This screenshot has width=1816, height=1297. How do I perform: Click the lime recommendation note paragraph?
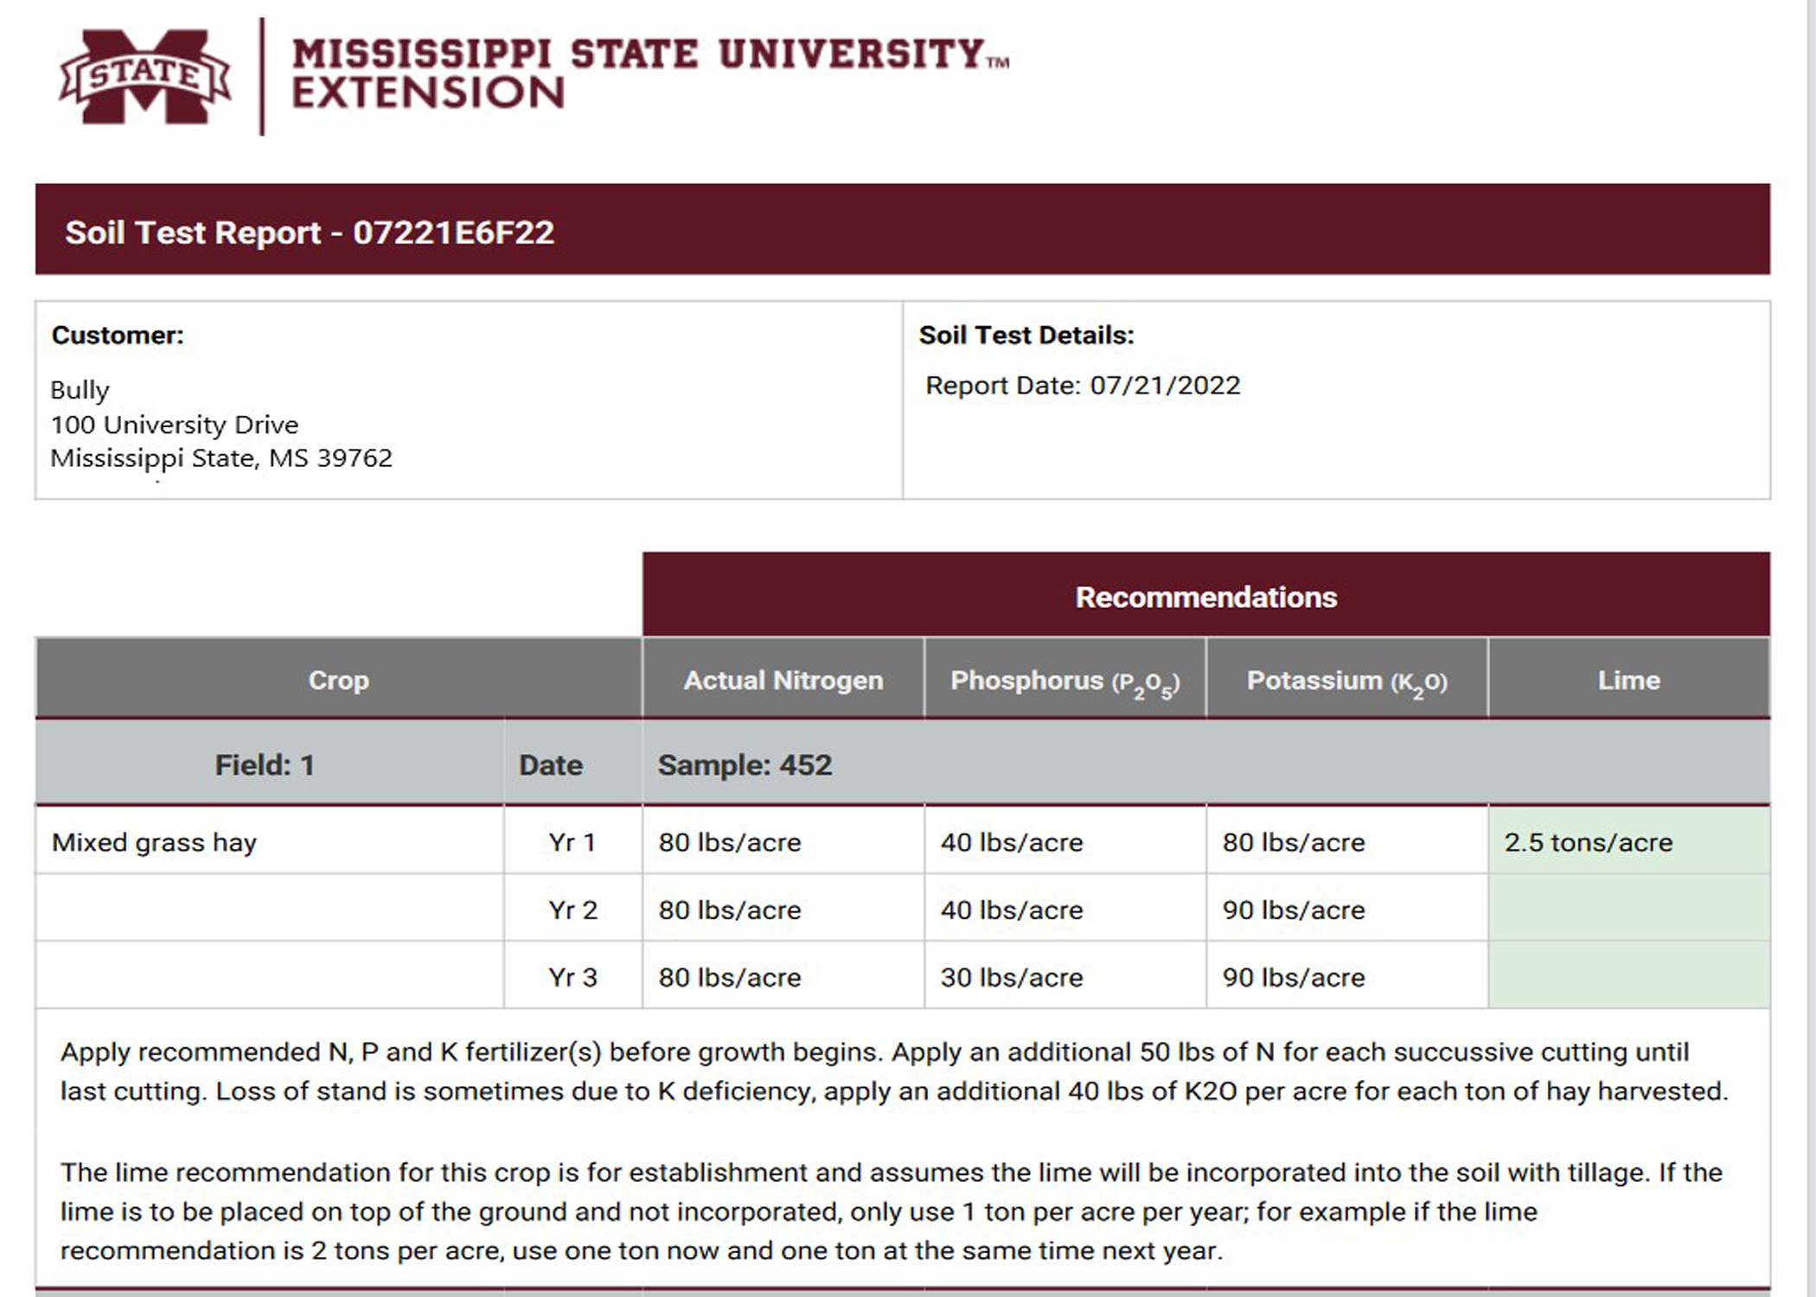(892, 1211)
